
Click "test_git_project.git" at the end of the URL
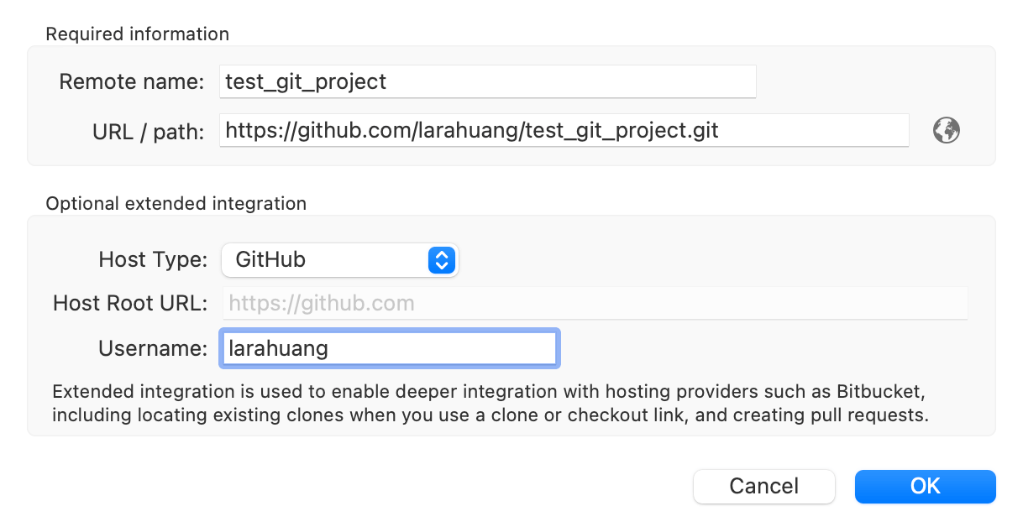point(622,130)
